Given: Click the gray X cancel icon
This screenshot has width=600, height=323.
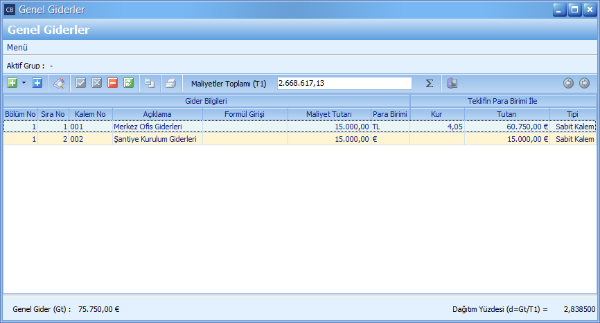Looking at the screenshot, I should (96, 83).
